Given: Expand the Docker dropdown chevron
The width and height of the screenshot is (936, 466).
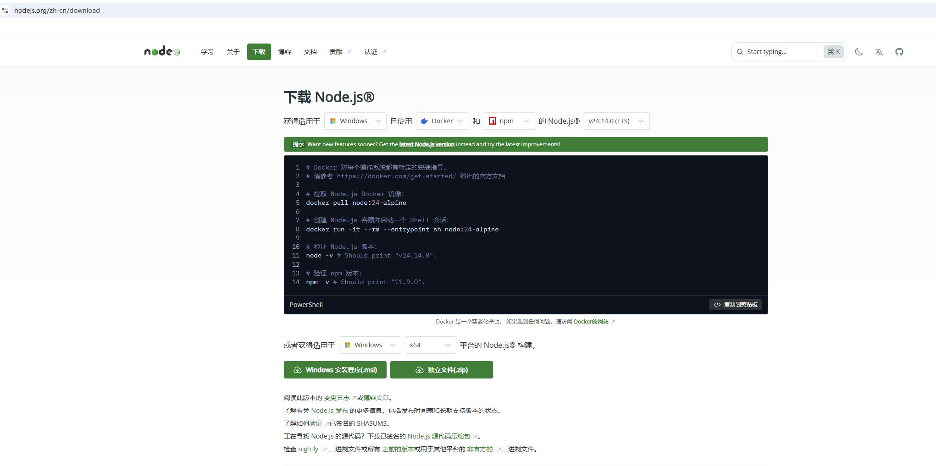Looking at the screenshot, I should (460, 121).
